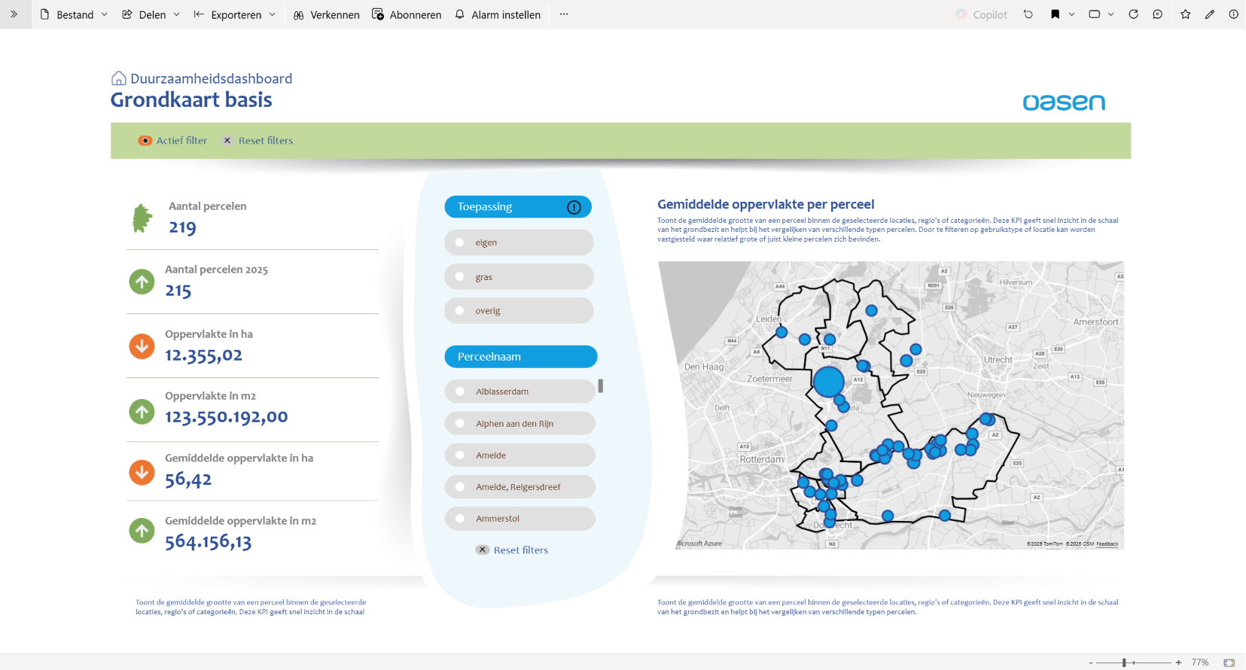
Task: Click the largest blue bubble on map
Action: point(828,382)
